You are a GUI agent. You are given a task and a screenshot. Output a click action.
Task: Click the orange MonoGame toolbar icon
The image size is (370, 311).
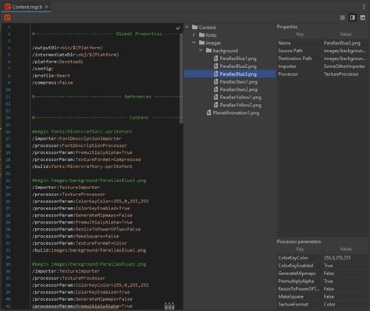(x=8, y=17)
